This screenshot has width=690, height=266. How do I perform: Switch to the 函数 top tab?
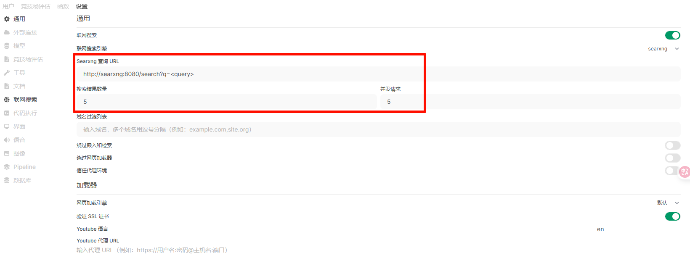(63, 6)
